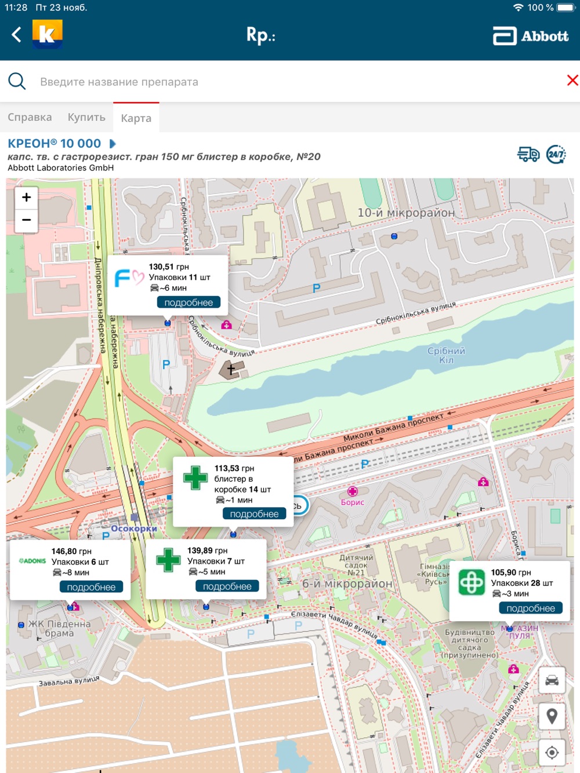Tap the 6-й мікрорайон map label

tap(347, 584)
